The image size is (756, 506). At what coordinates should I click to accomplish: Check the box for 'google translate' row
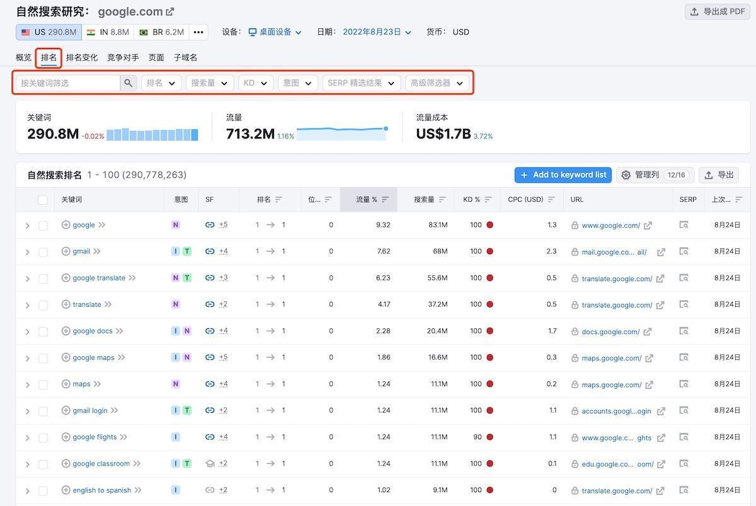click(43, 279)
